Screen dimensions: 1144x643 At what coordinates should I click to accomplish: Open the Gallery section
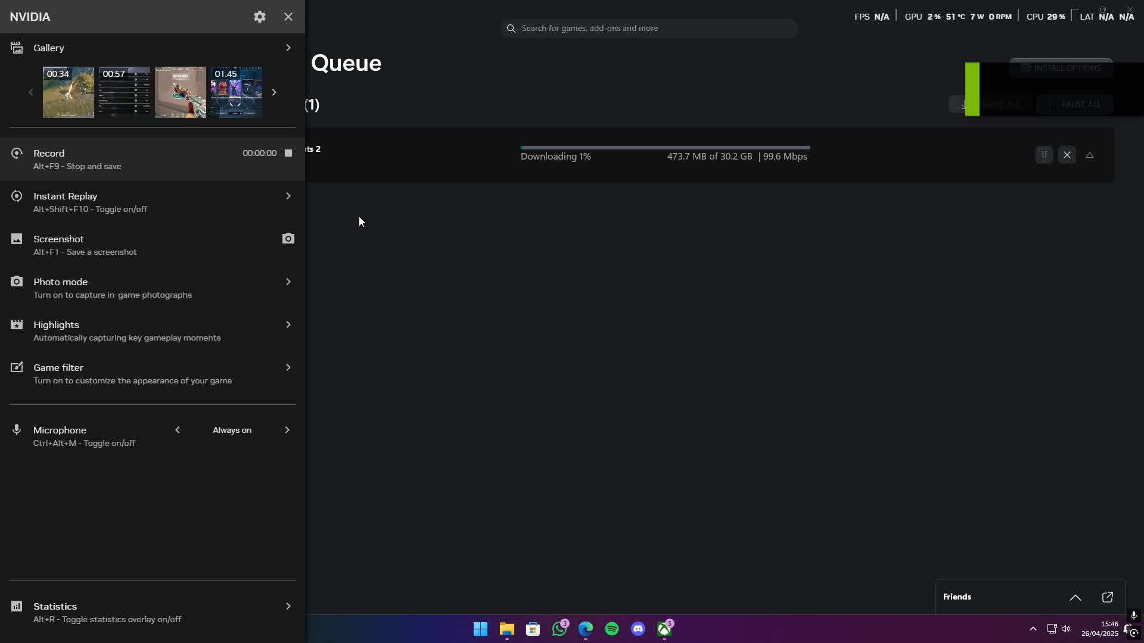tap(153, 48)
